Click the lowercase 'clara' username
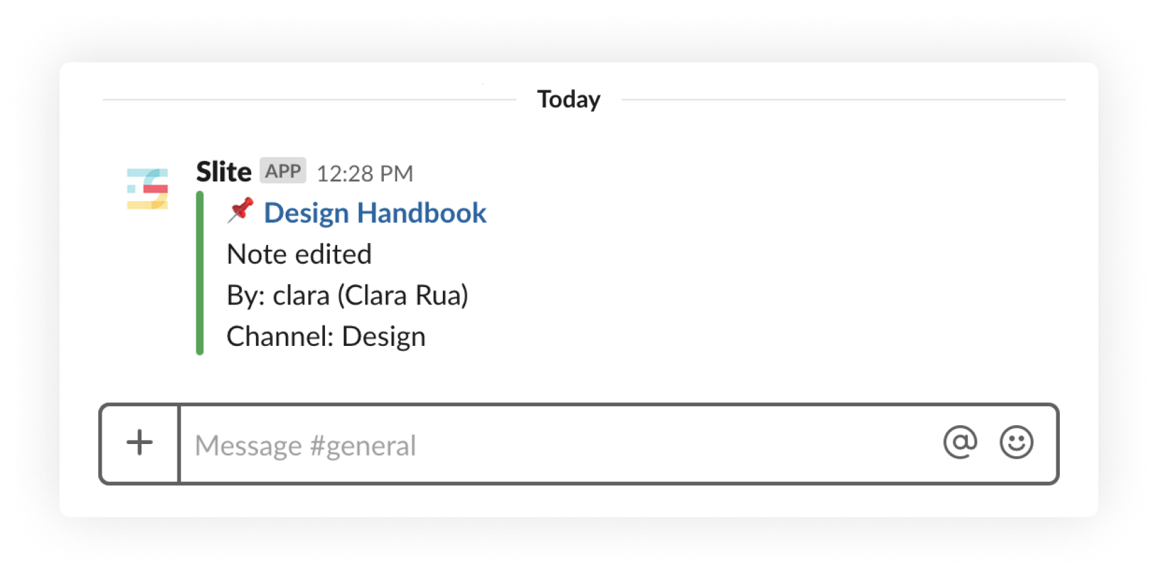 coord(301,296)
